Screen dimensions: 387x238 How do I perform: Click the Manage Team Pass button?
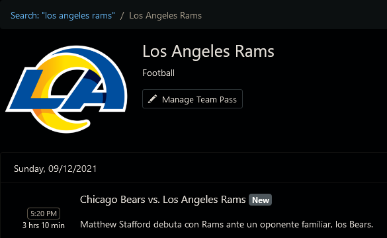[x=193, y=99]
